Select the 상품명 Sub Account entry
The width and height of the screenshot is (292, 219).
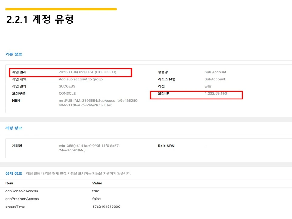[215, 72]
